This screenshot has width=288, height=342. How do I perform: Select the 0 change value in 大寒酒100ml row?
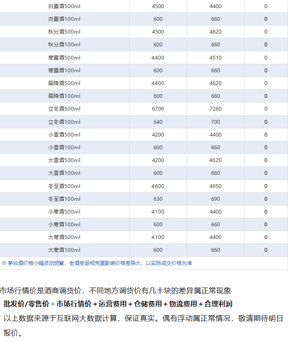(266, 250)
